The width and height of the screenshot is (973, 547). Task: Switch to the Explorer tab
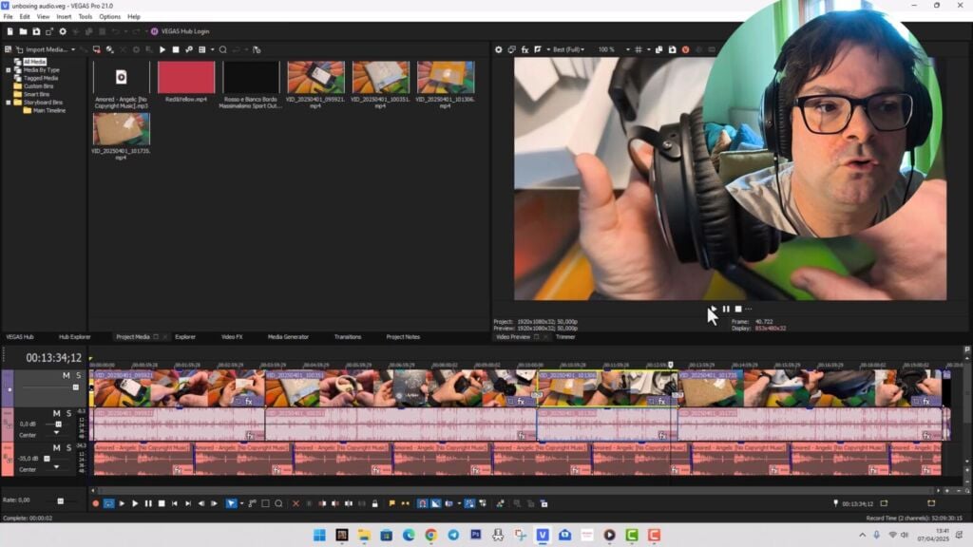185,337
